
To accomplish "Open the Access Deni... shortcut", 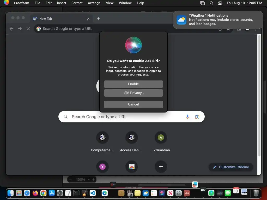I will point(131,141).
